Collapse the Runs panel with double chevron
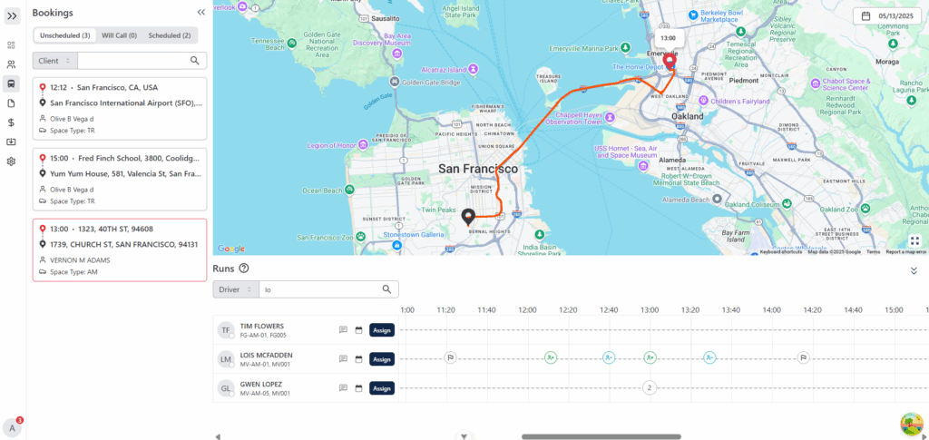 (914, 270)
